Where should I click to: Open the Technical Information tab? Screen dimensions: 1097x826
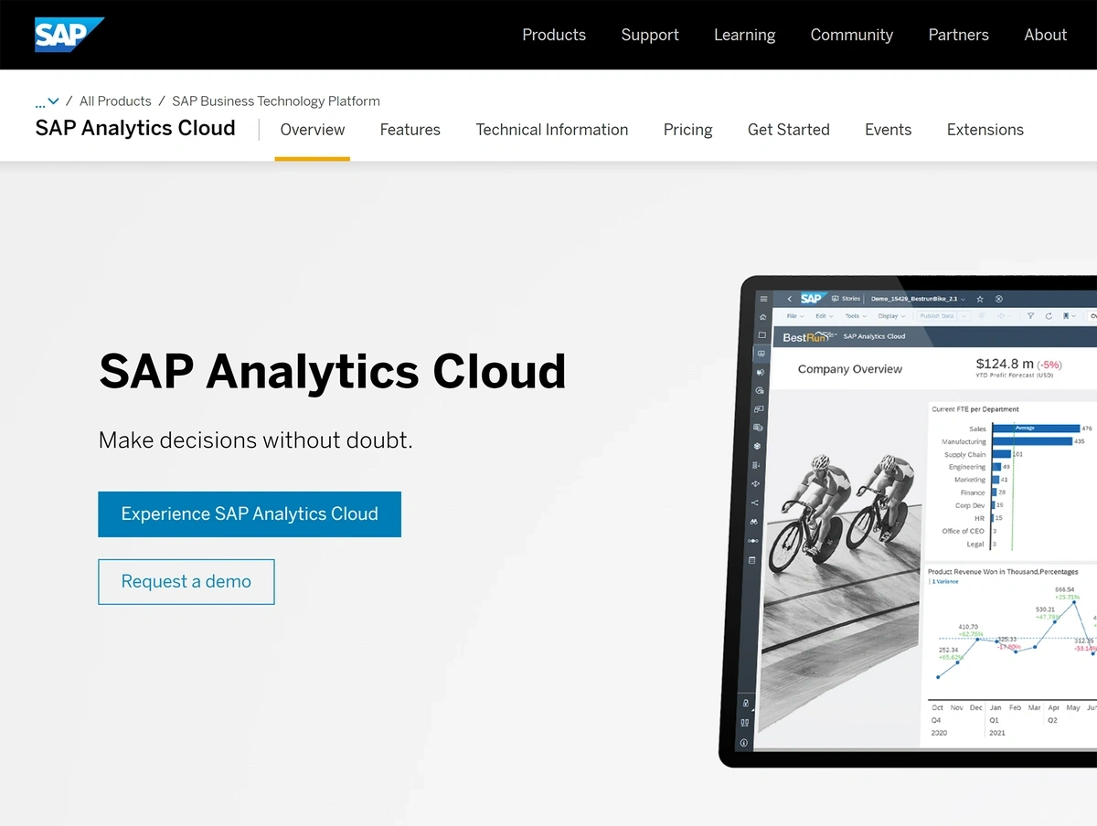point(552,130)
